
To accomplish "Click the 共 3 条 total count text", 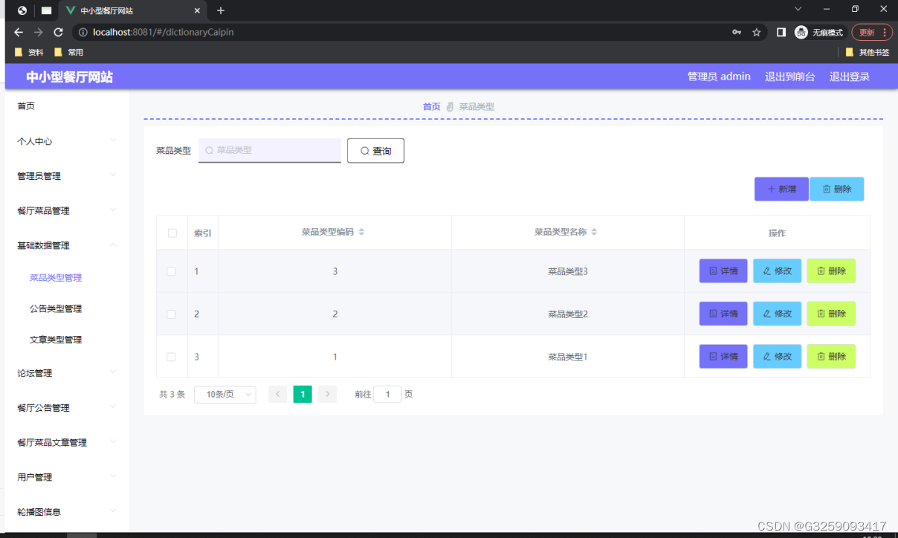I will [x=172, y=395].
